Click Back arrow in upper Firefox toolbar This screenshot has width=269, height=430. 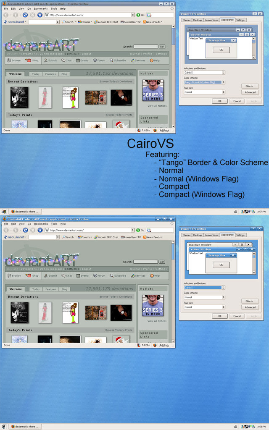pyautogui.click(x=6, y=15)
